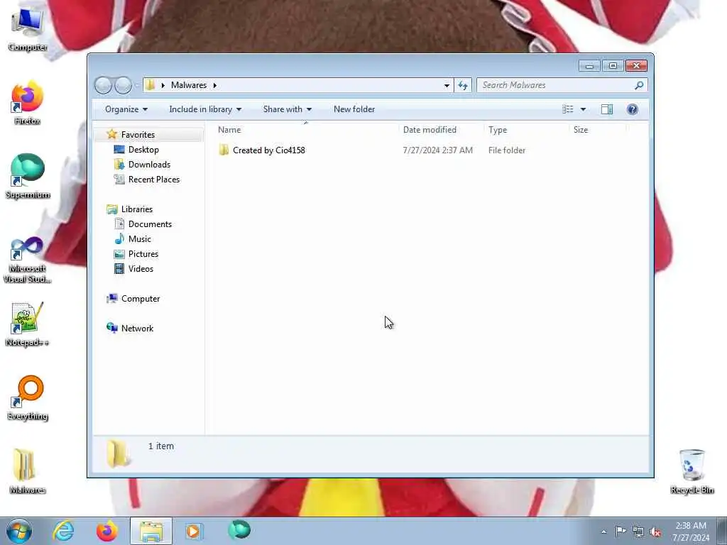This screenshot has height=545, width=727.
Task: Launch Notepad++ from the desktop
Action: (x=28, y=324)
